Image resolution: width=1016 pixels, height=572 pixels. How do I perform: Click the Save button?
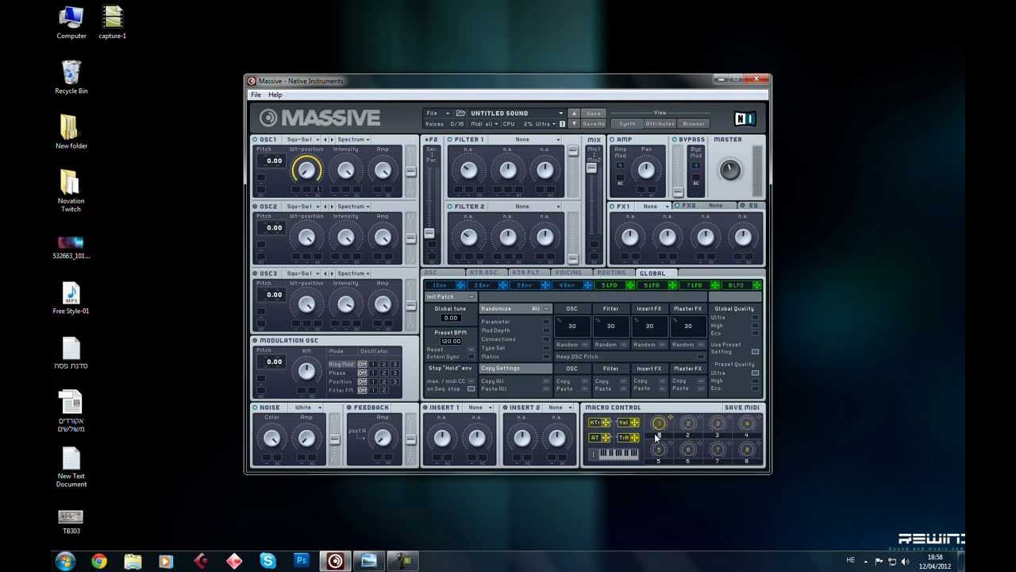pyautogui.click(x=594, y=114)
